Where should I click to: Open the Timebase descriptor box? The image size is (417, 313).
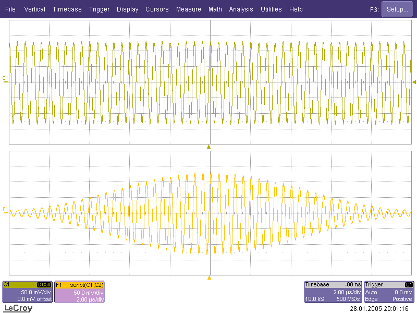pyautogui.click(x=333, y=292)
